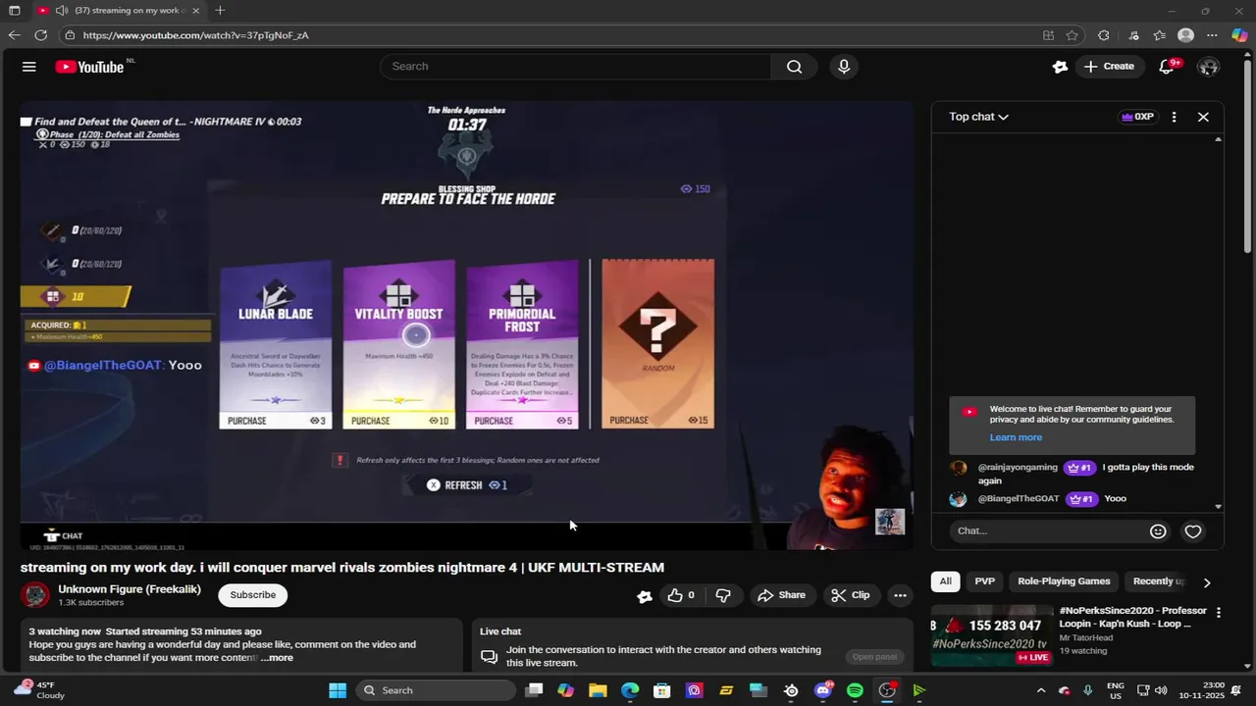Select the PVP filter chip
This screenshot has height=706, width=1256.
(985, 581)
